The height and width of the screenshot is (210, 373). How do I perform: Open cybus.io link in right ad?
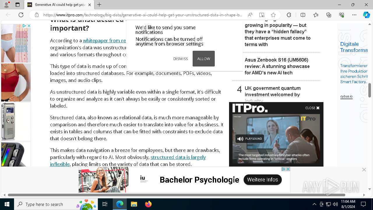[346, 97]
